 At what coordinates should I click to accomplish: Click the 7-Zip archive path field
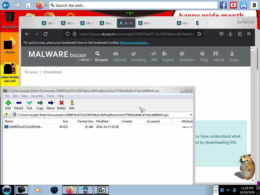pos(102,115)
